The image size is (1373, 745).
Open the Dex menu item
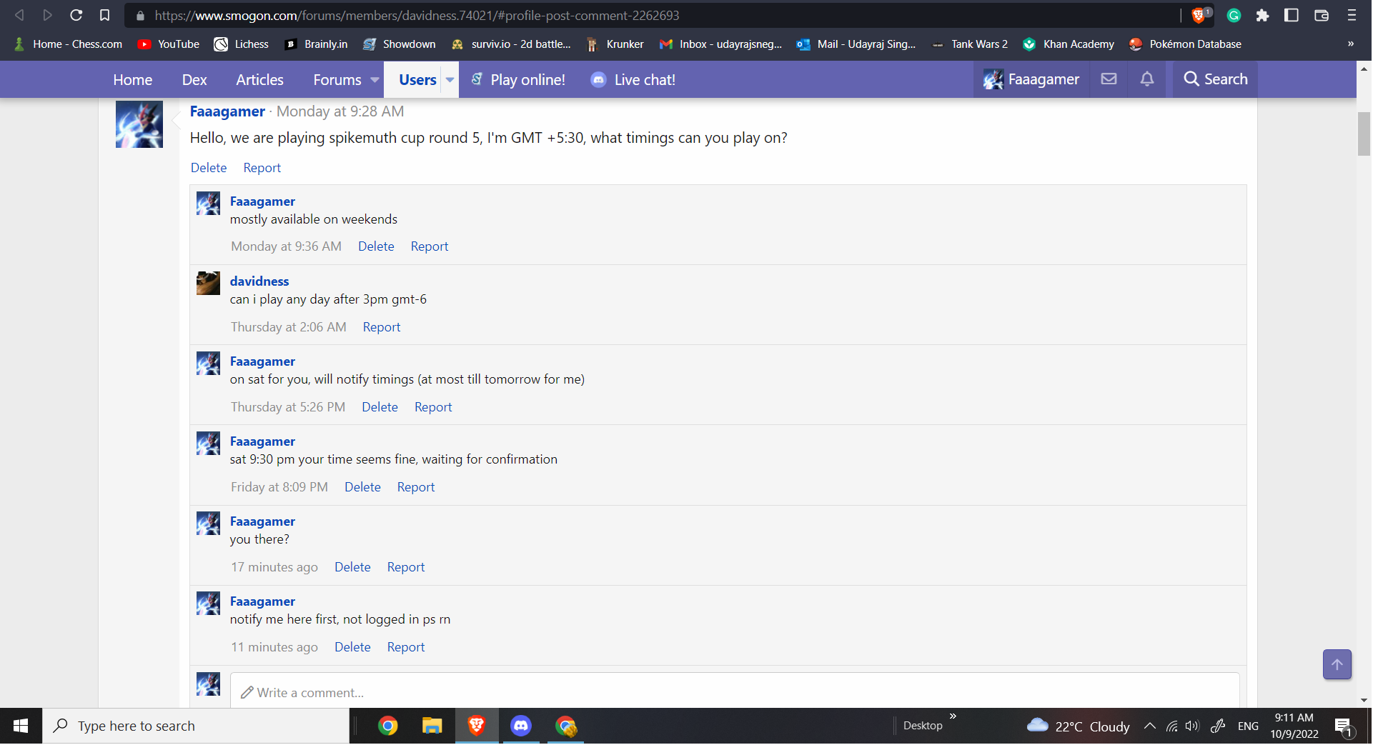tap(194, 80)
